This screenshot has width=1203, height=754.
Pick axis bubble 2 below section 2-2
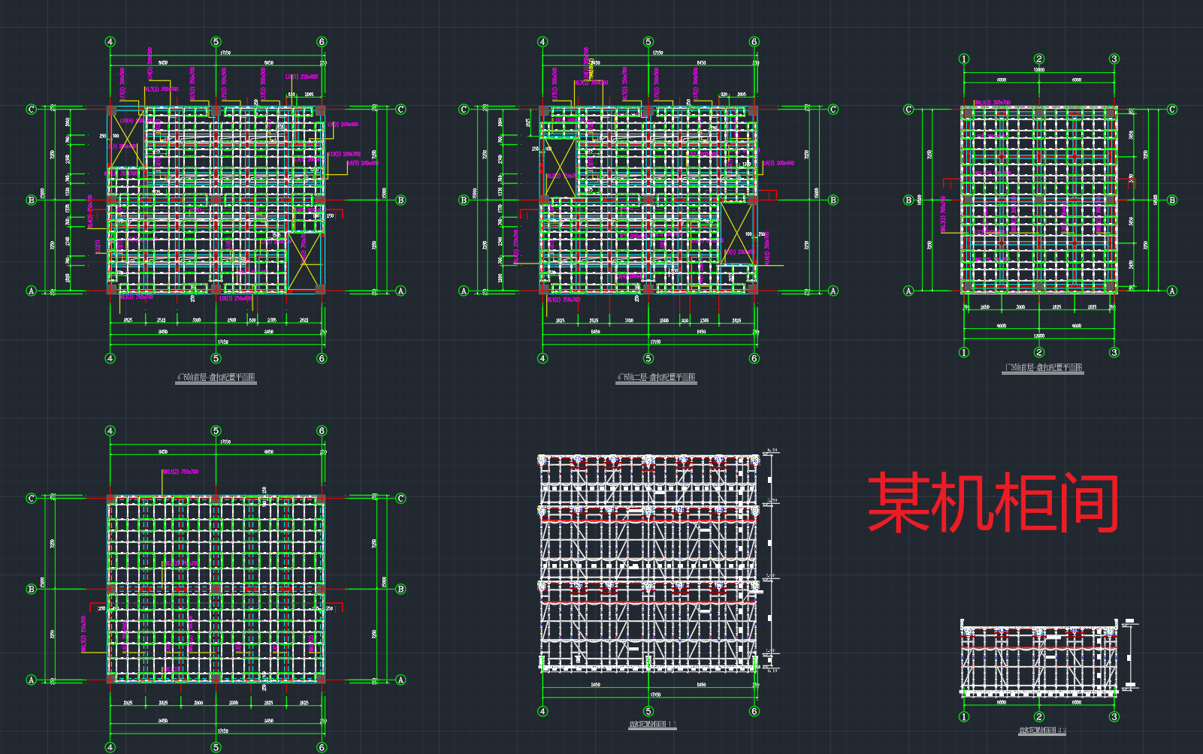point(1039,716)
